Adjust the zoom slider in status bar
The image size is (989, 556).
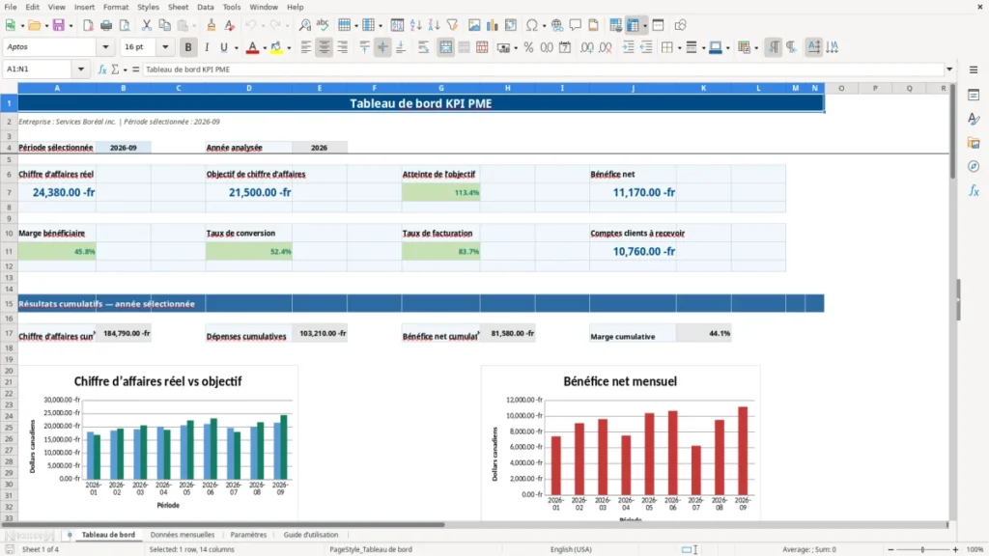[922, 549]
